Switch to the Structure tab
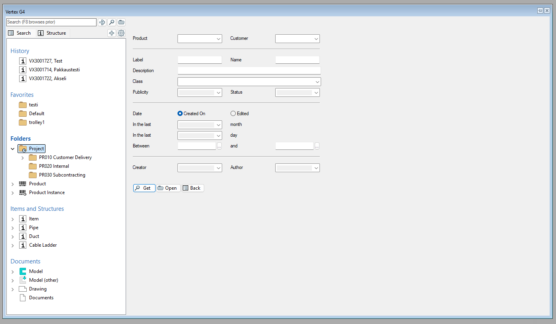 click(52, 33)
